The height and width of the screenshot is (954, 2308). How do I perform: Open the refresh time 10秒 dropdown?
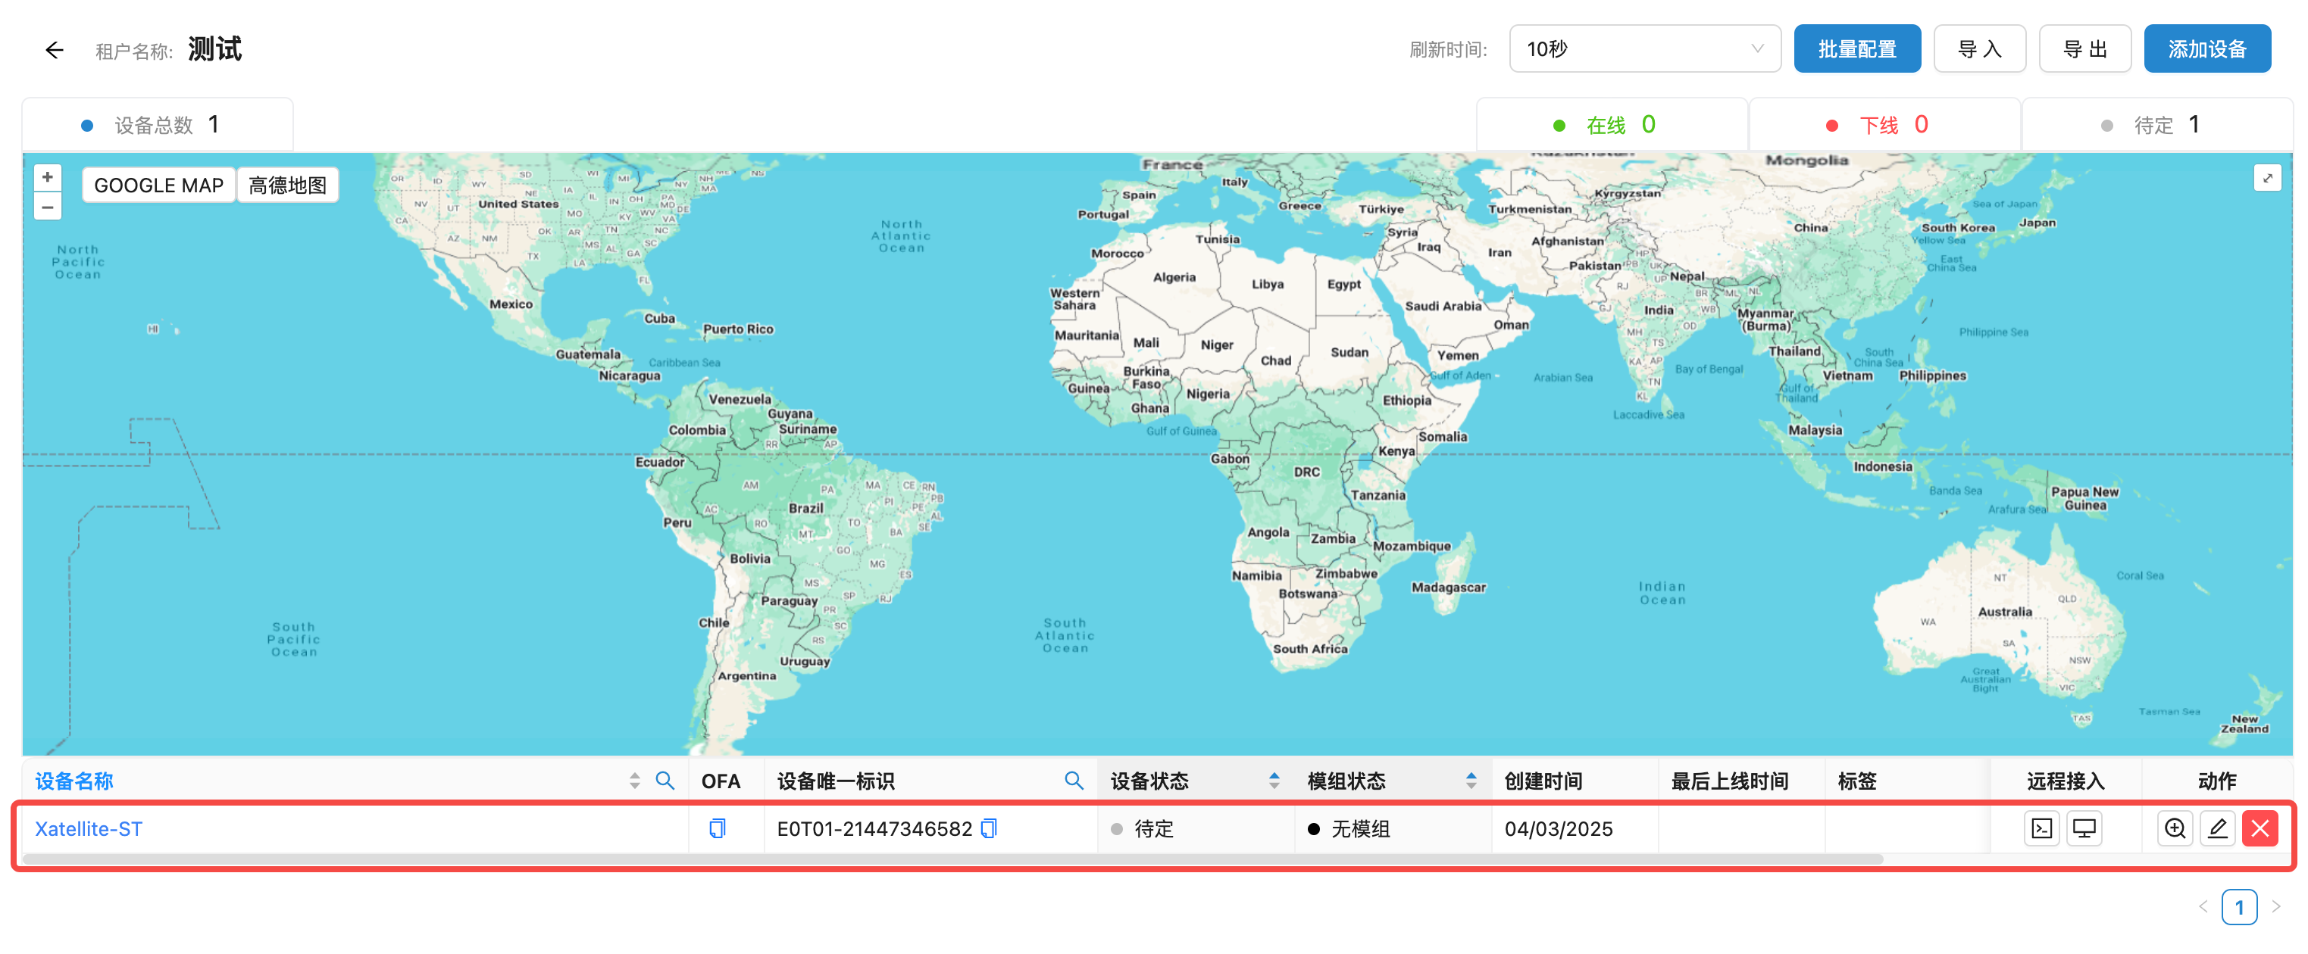coord(1644,49)
